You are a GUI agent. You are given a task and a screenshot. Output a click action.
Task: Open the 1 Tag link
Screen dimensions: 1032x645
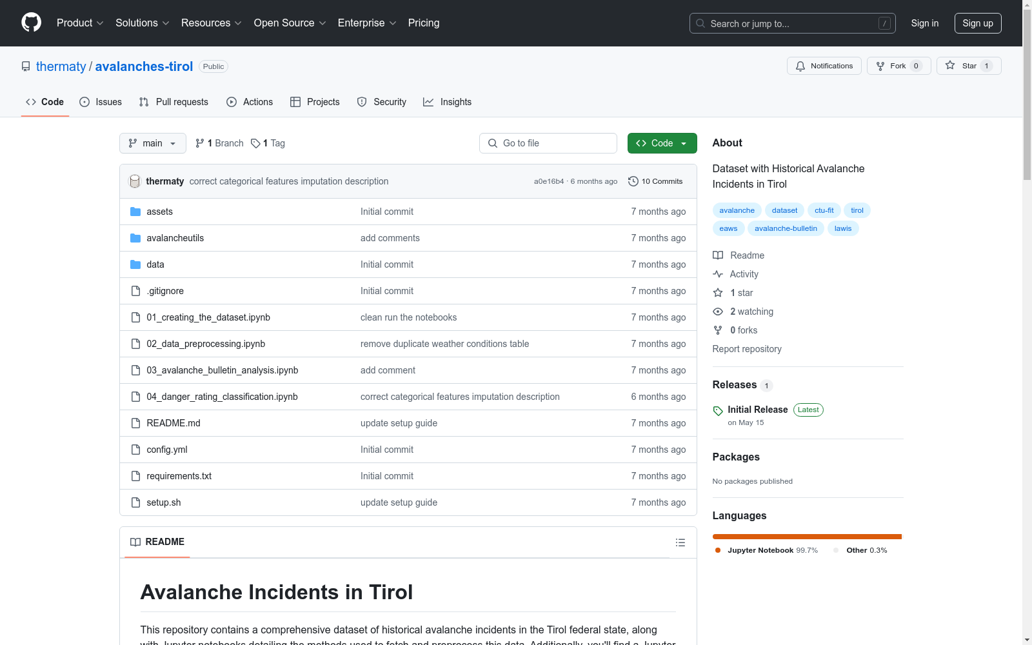[268, 143]
